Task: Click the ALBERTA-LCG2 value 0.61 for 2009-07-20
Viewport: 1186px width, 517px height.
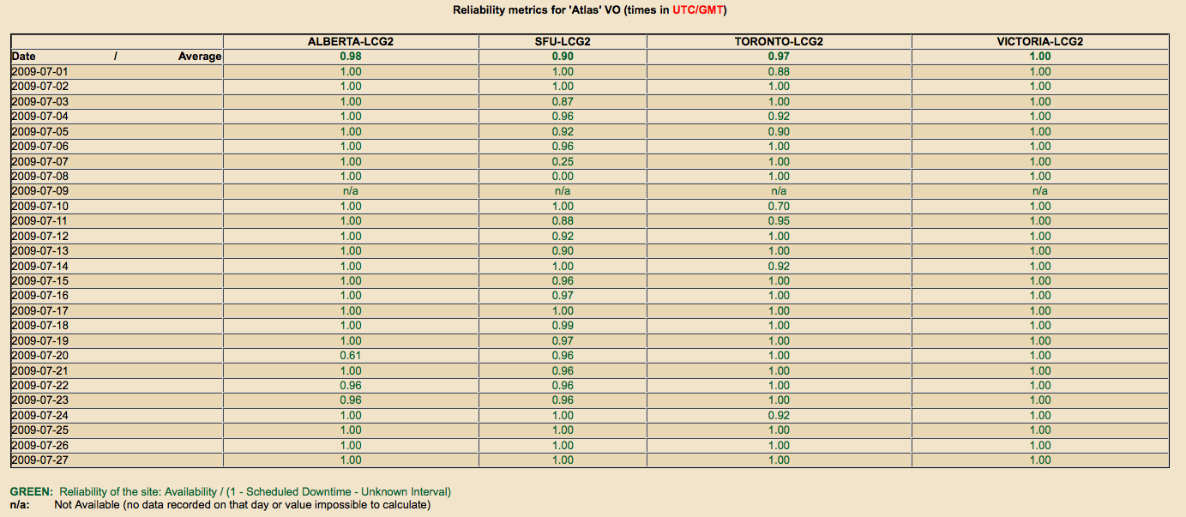Action: pyautogui.click(x=351, y=355)
